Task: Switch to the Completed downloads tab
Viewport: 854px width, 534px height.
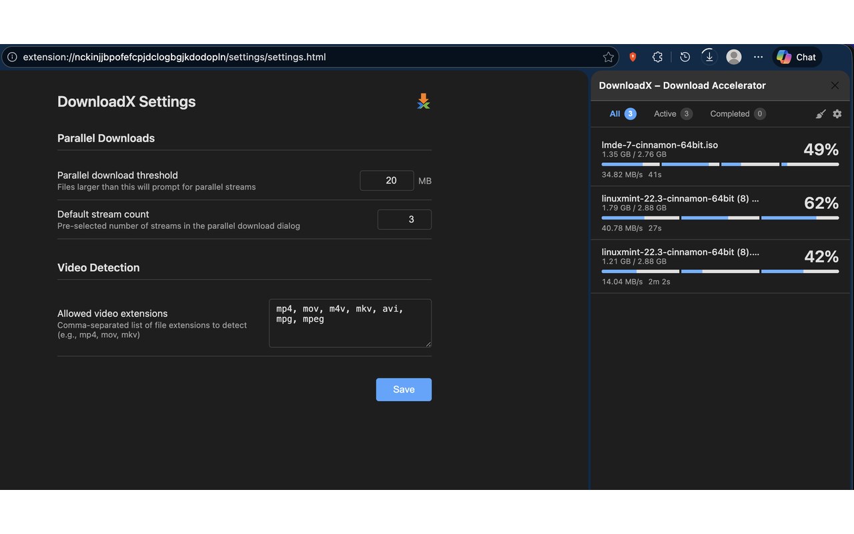Action: pos(737,113)
